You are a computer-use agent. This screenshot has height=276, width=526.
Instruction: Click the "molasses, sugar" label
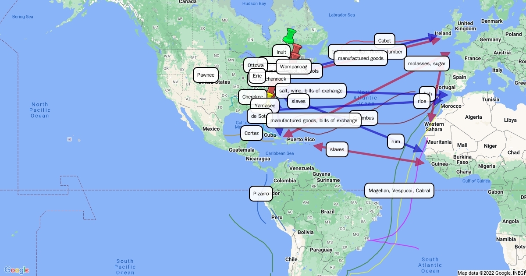[x=426, y=64]
